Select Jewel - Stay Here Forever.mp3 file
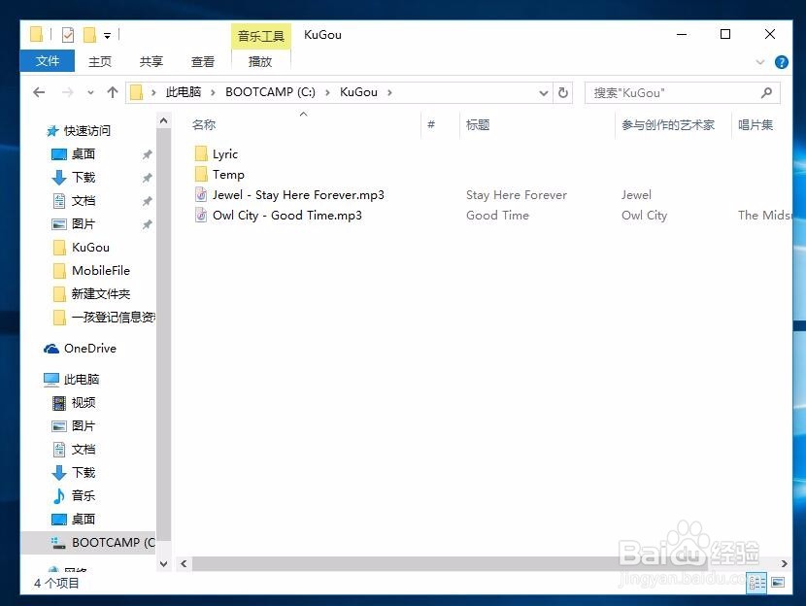 (289, 195)
